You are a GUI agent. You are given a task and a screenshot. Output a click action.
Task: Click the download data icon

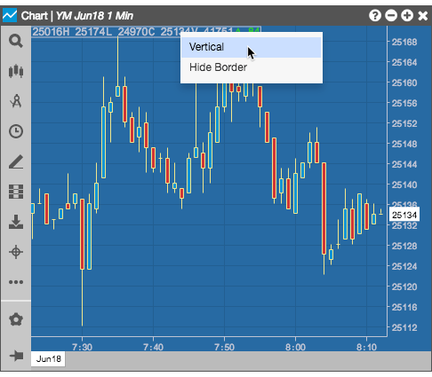click(x=16, y=222)
